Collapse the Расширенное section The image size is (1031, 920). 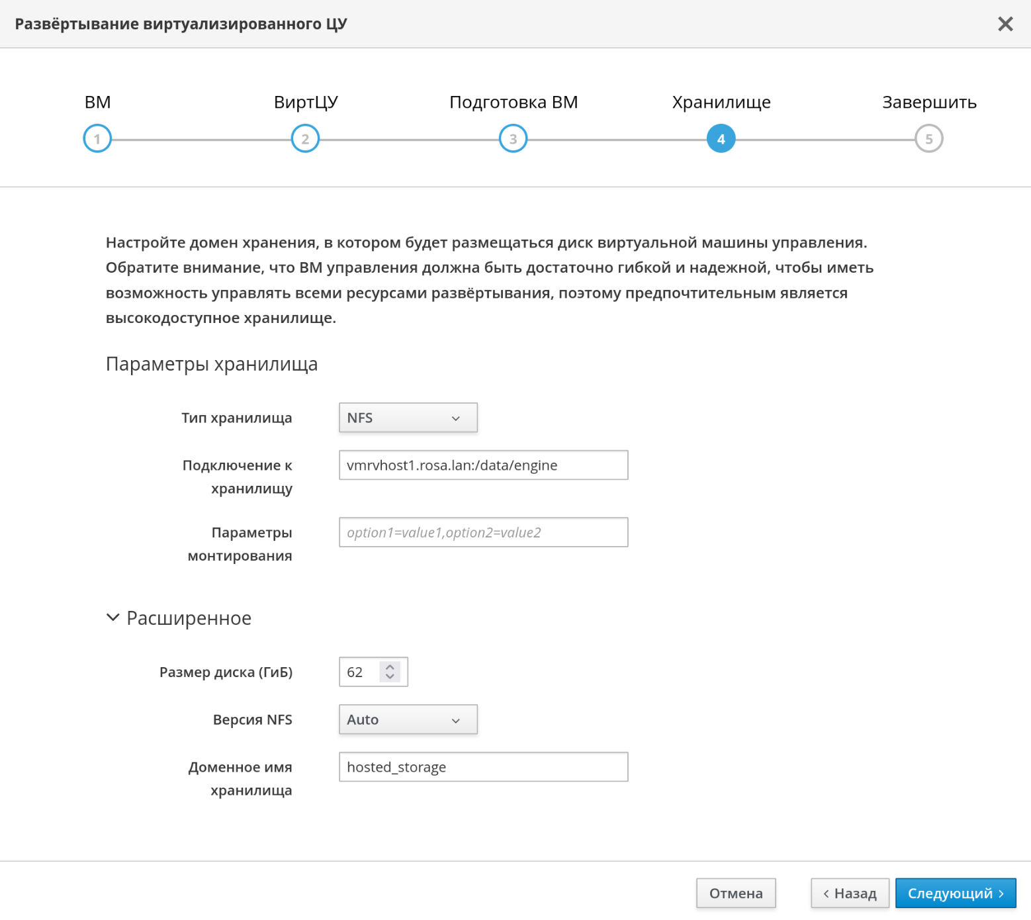coord(113,618)
